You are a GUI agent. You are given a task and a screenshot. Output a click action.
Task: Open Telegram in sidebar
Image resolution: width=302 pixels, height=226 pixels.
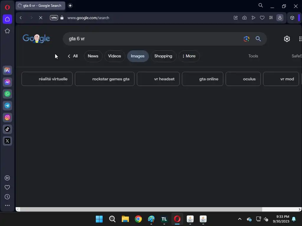point(7,106)
